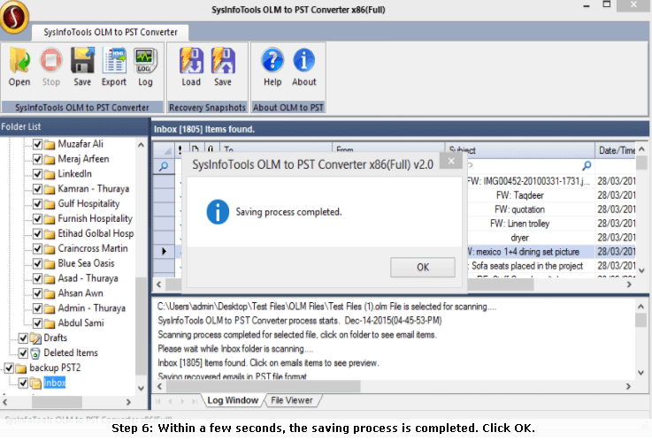Click the folder list horizontal scrollbar thumb
652x440 pixels.
click(57, 402)
